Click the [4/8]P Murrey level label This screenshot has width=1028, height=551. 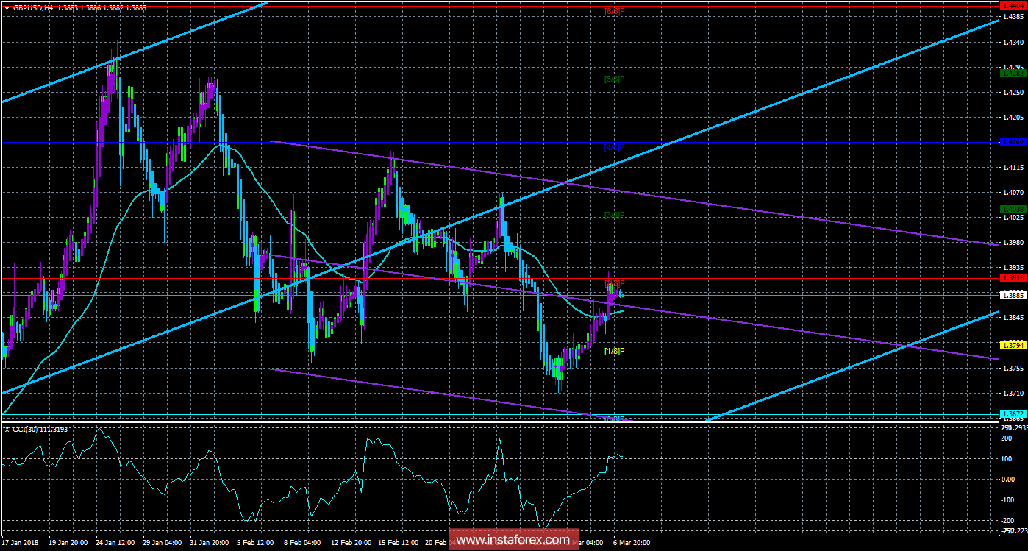pos(614,147)
